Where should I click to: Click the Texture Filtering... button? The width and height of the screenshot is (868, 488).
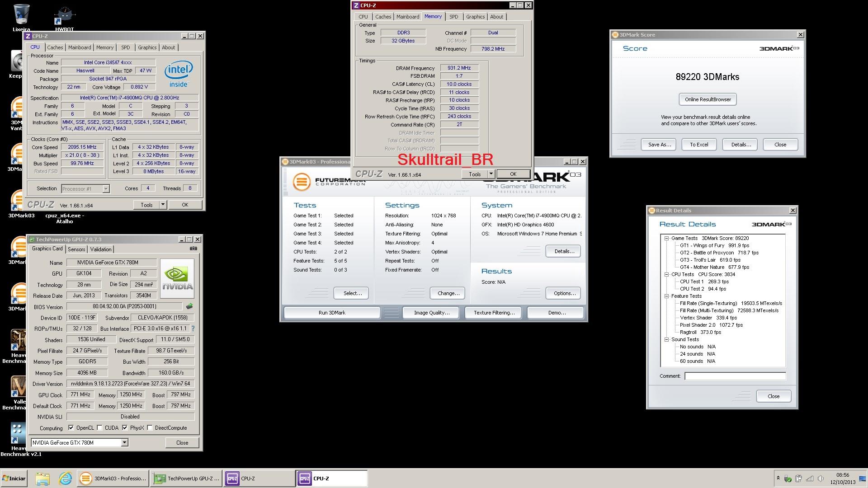pyautogui.click(x=494, y=313)
